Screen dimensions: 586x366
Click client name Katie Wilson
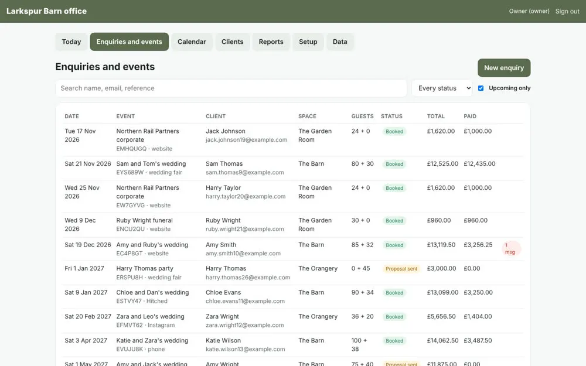tap(223, 340)
